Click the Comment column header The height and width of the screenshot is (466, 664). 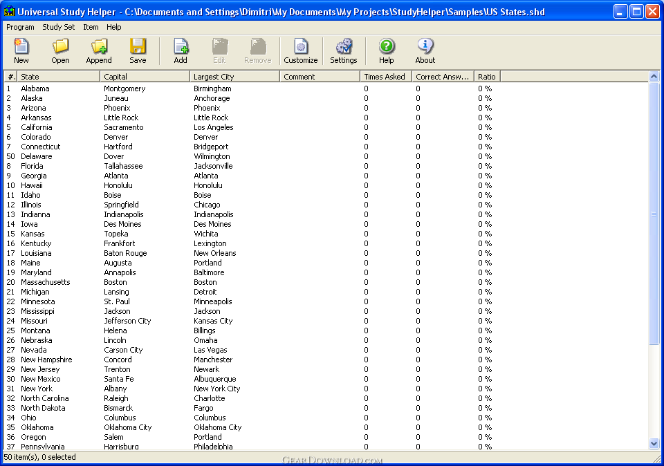click(x=320, y=77)
